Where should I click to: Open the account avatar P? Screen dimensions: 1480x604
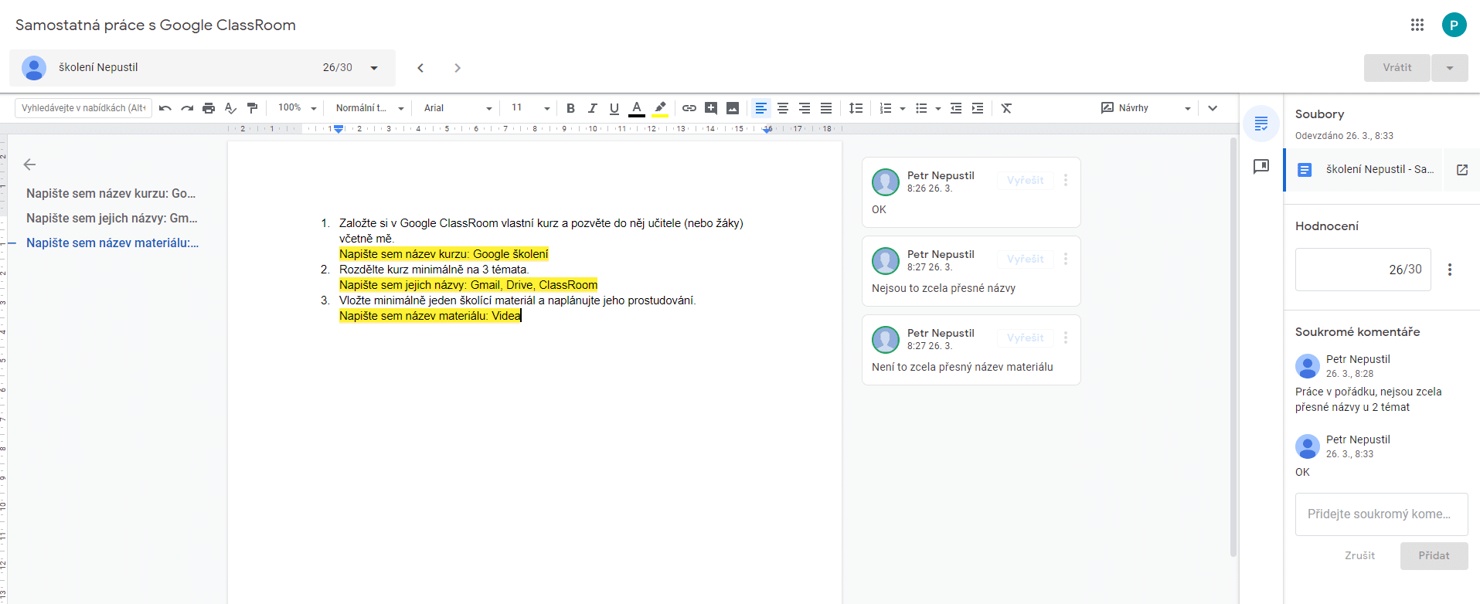1454,25
